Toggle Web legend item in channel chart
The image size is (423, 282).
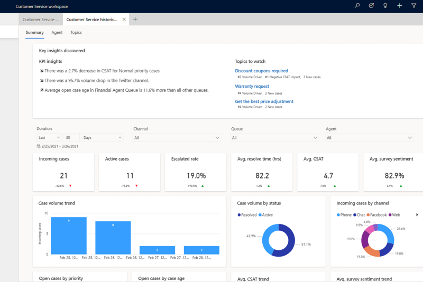click(394, 215)
